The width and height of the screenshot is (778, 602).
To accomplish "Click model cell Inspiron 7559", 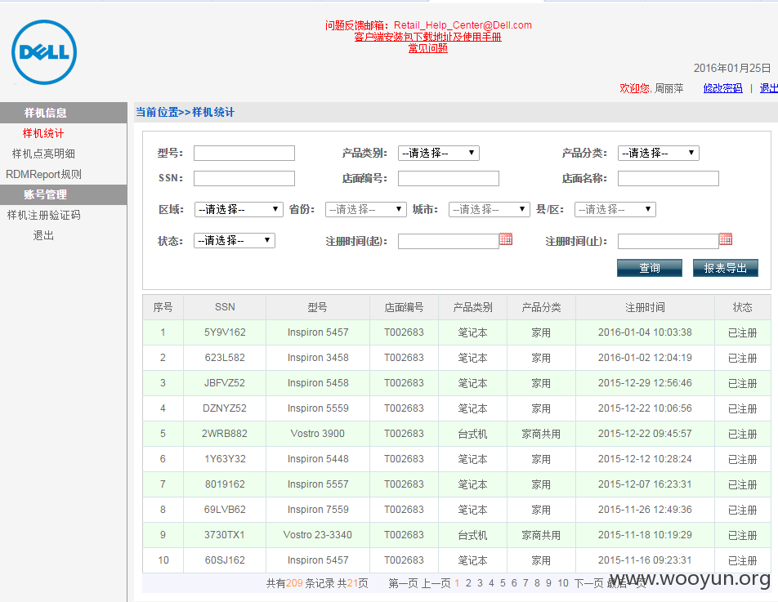I will [318, 509].
